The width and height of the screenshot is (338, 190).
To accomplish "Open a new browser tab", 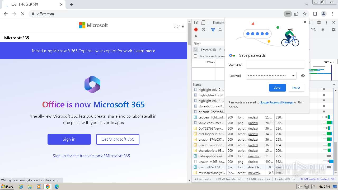I will coord(71,4).
